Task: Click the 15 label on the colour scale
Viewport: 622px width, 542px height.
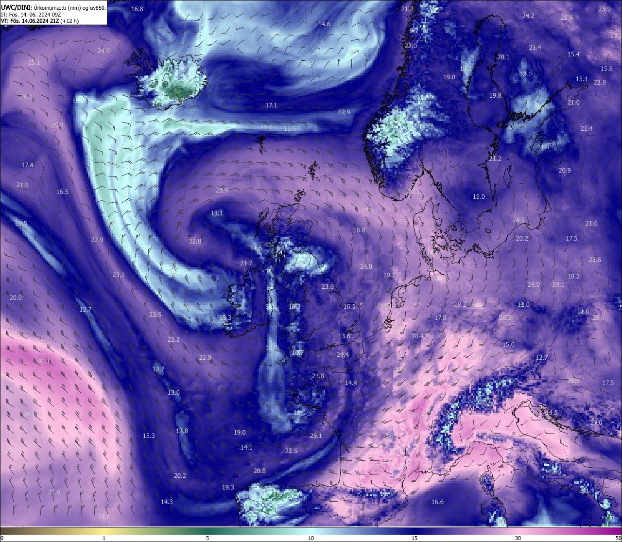Action: (x=415, y=538)
